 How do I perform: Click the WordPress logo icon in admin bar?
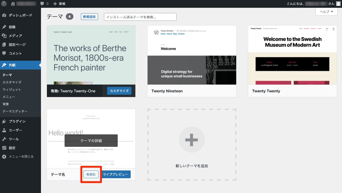point(4,4)
